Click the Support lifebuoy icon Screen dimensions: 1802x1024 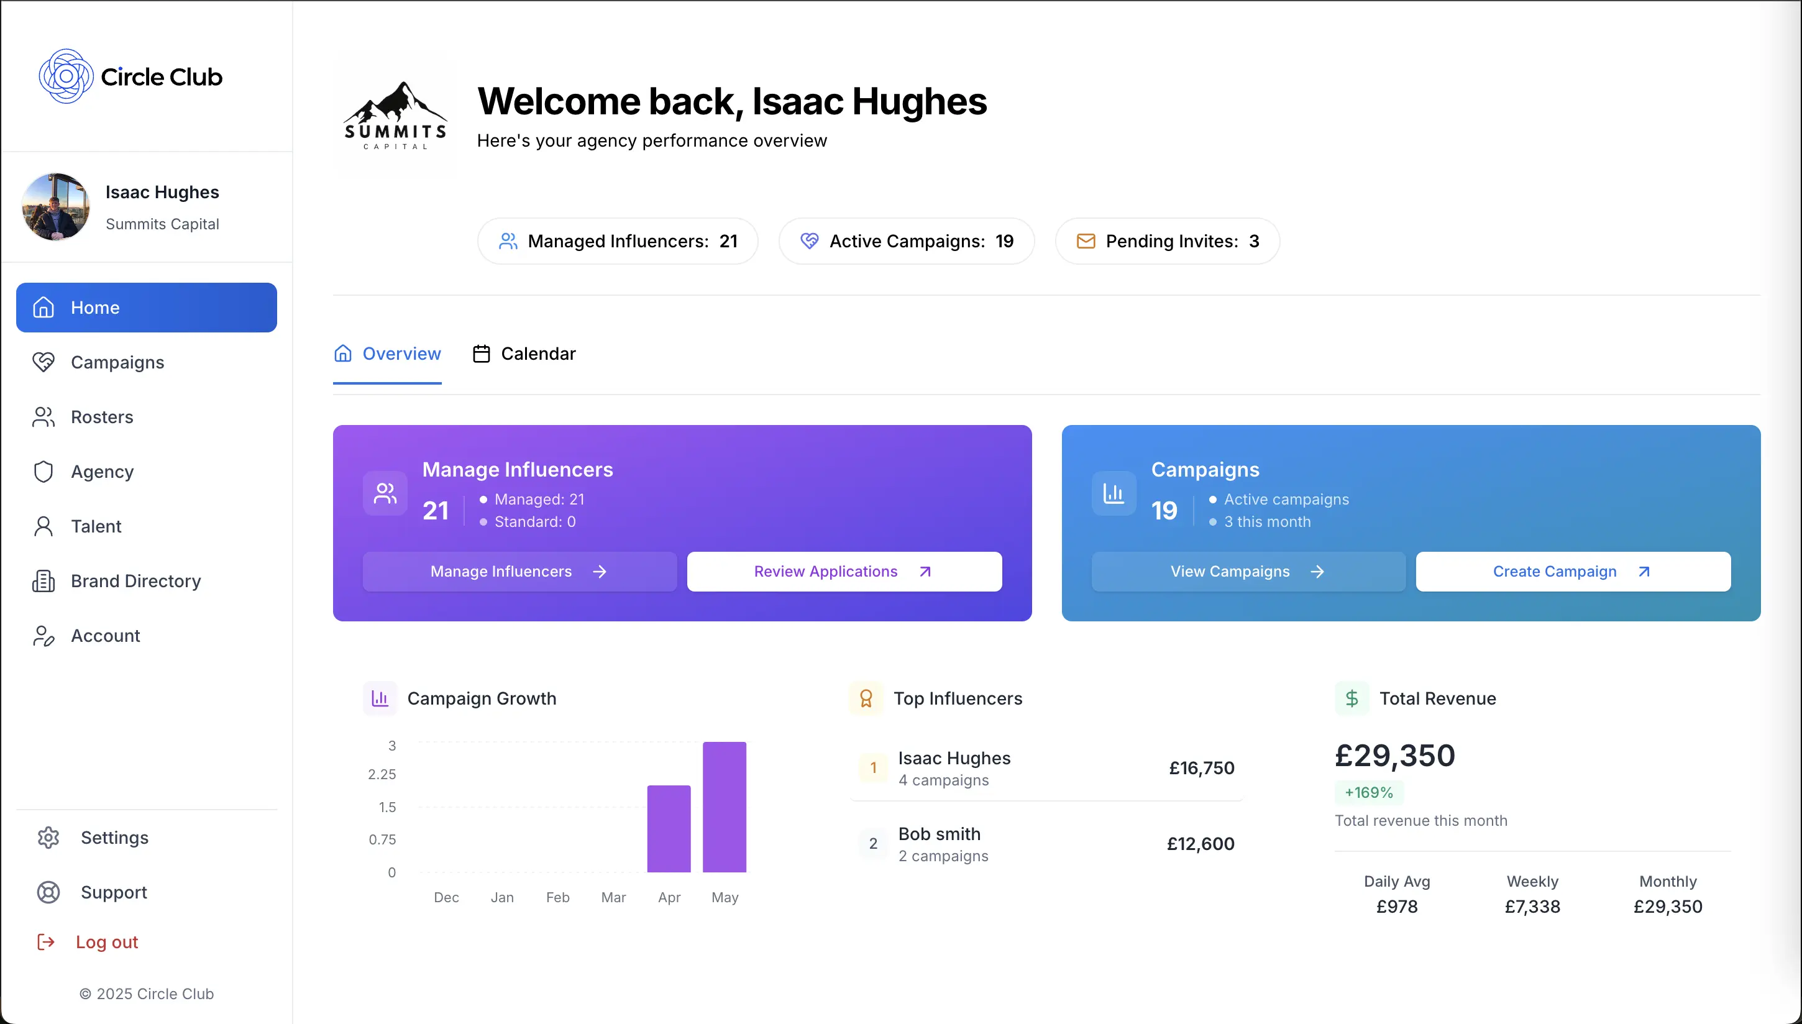[x=48, y=892]
